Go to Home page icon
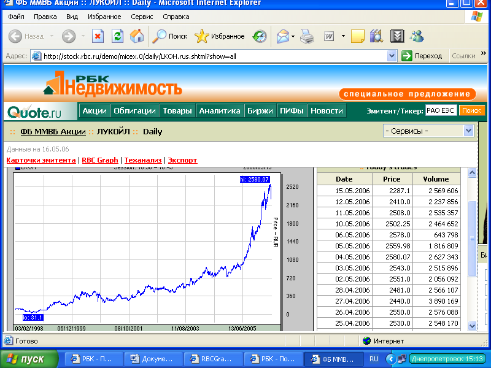The height and width of the screenshot is (368, 491). point(137,36)
